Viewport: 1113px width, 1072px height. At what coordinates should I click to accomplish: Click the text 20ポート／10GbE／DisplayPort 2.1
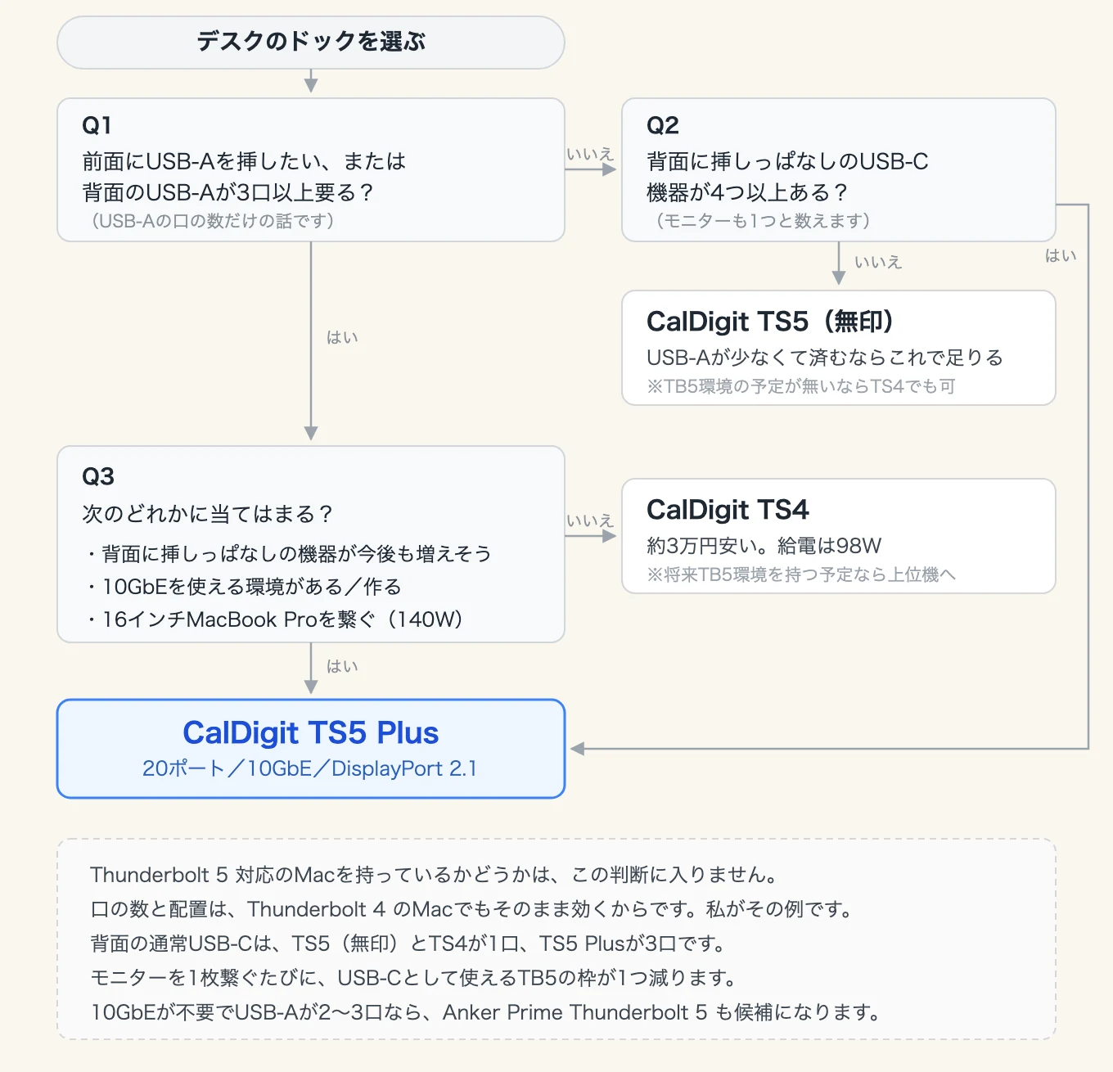click(310, 768)
